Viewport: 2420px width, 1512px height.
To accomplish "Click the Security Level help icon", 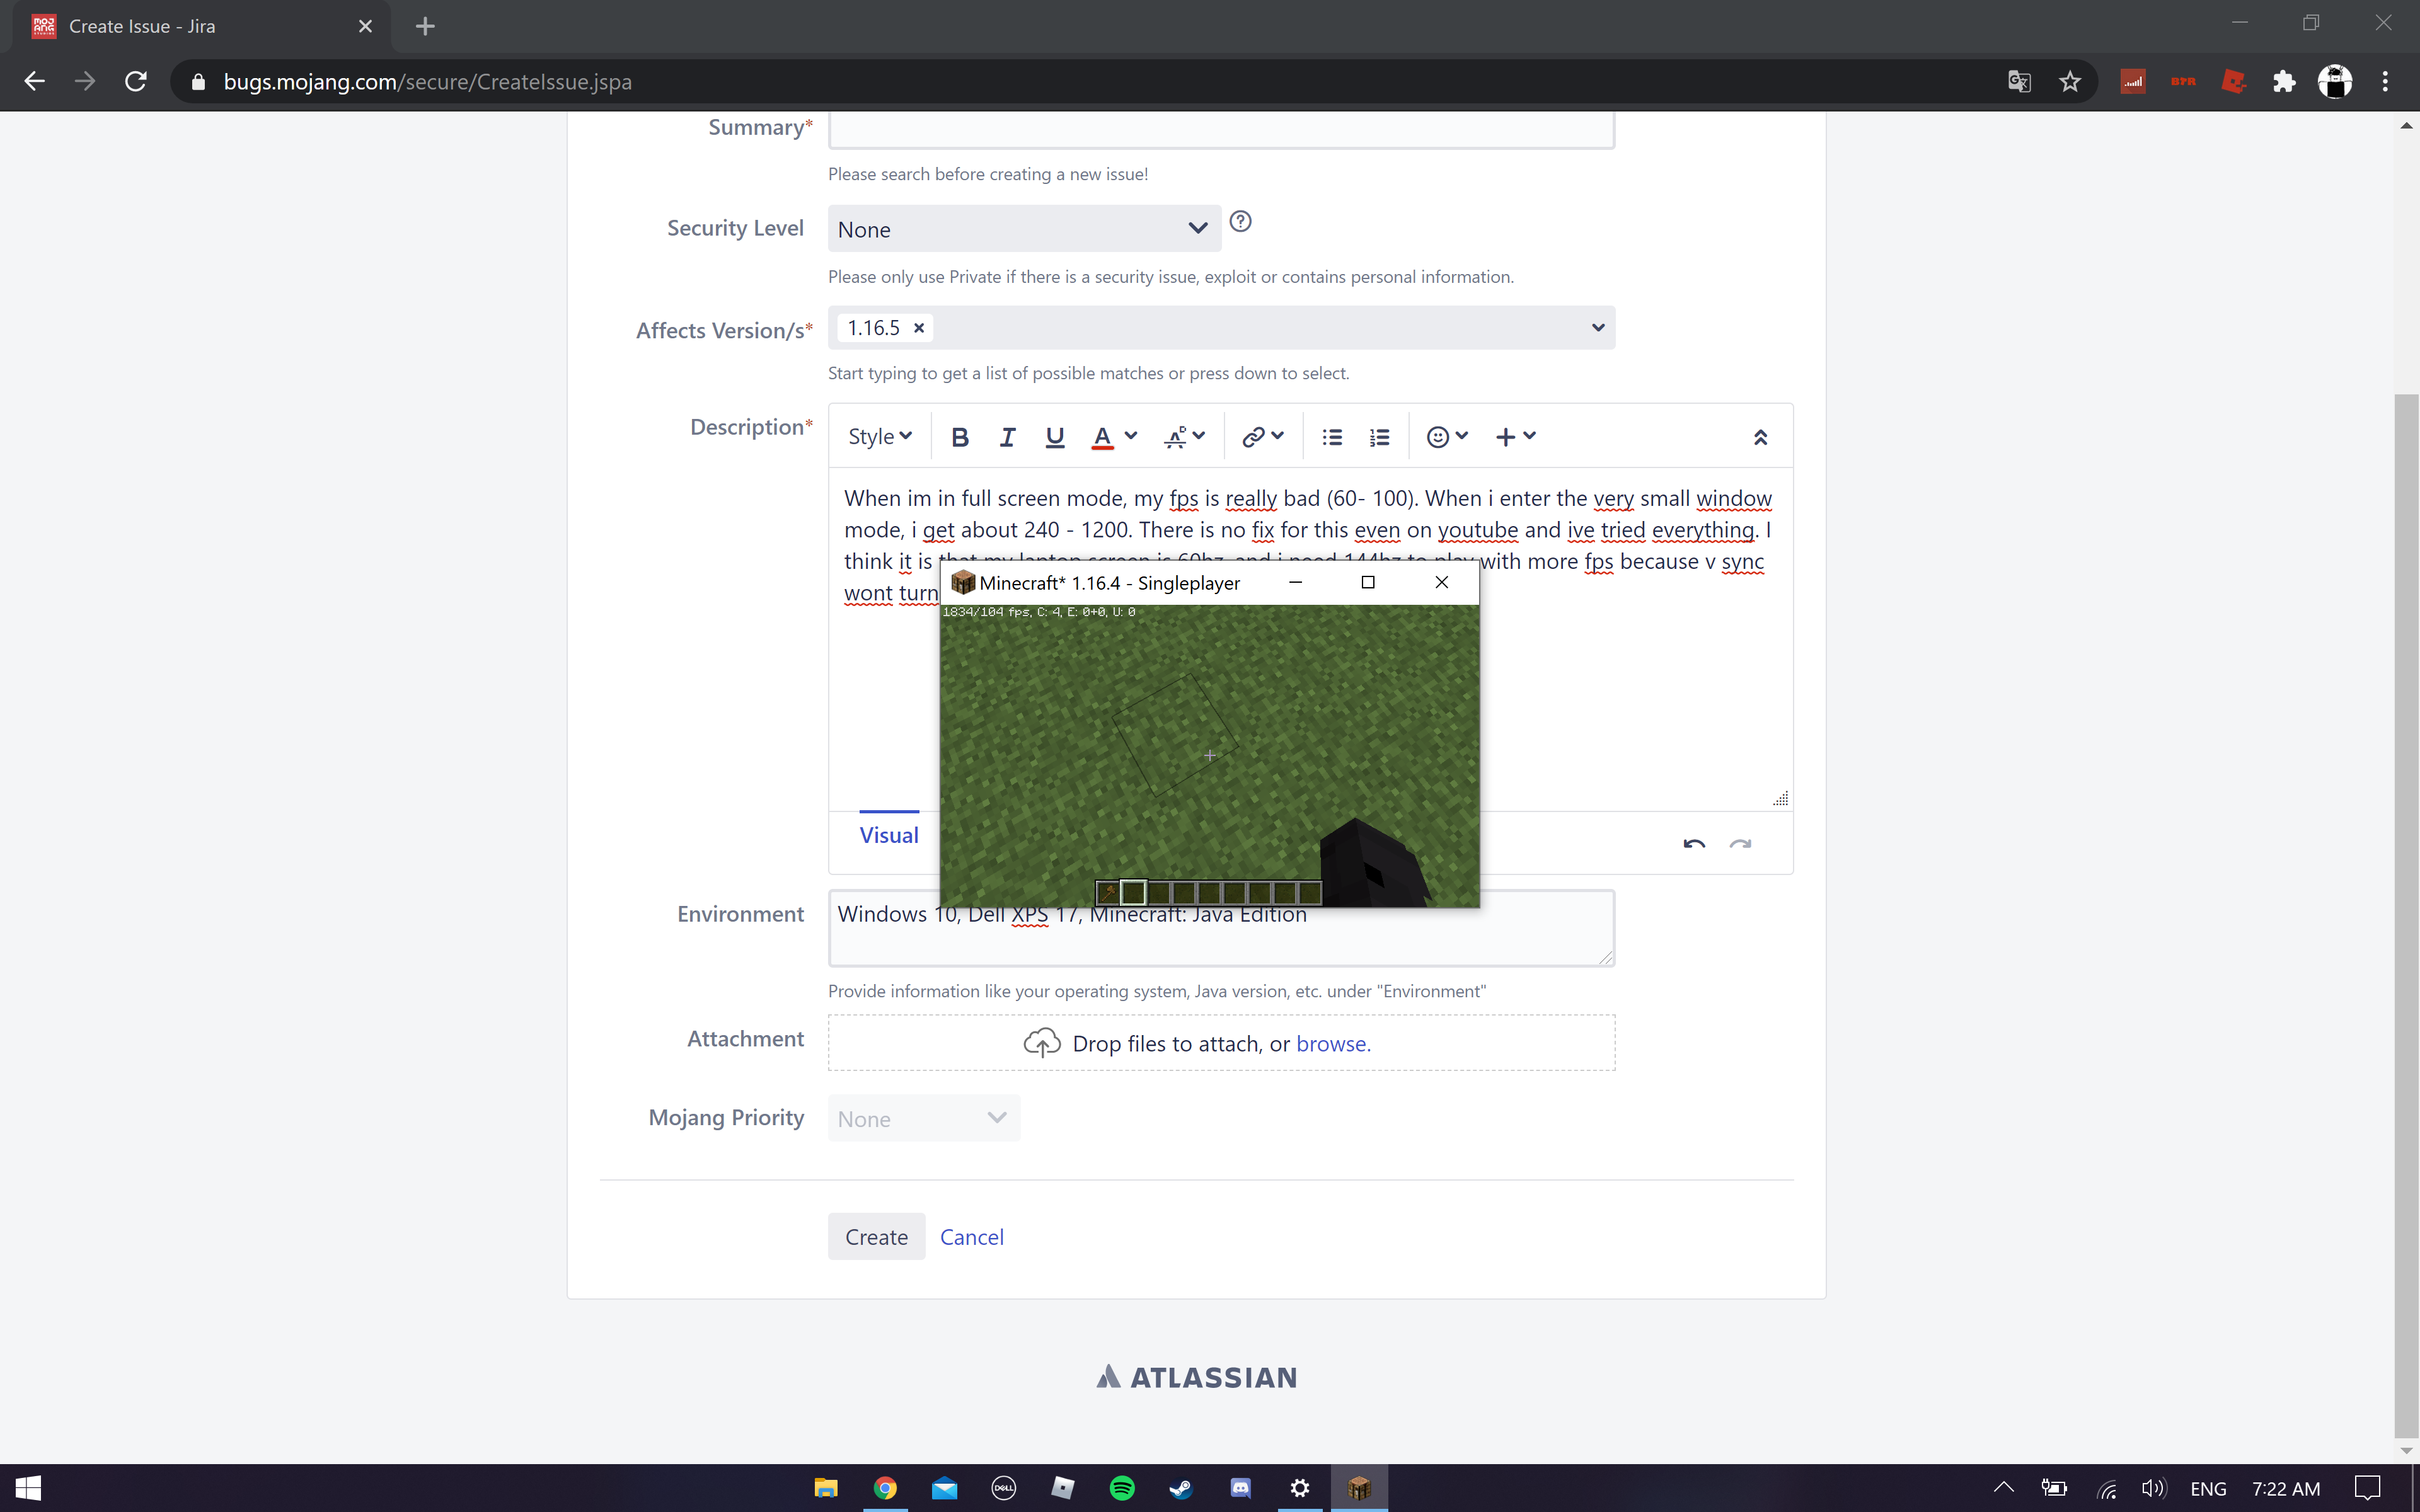I will tap(1240, 222).
